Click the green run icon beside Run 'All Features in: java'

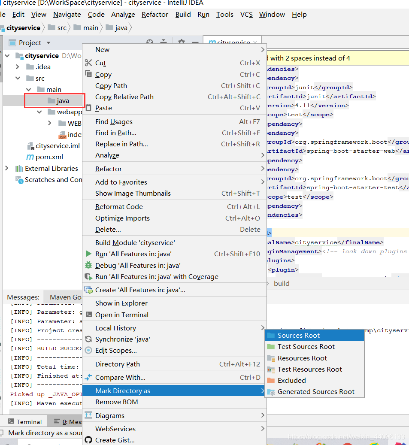[x=89, y=254]
